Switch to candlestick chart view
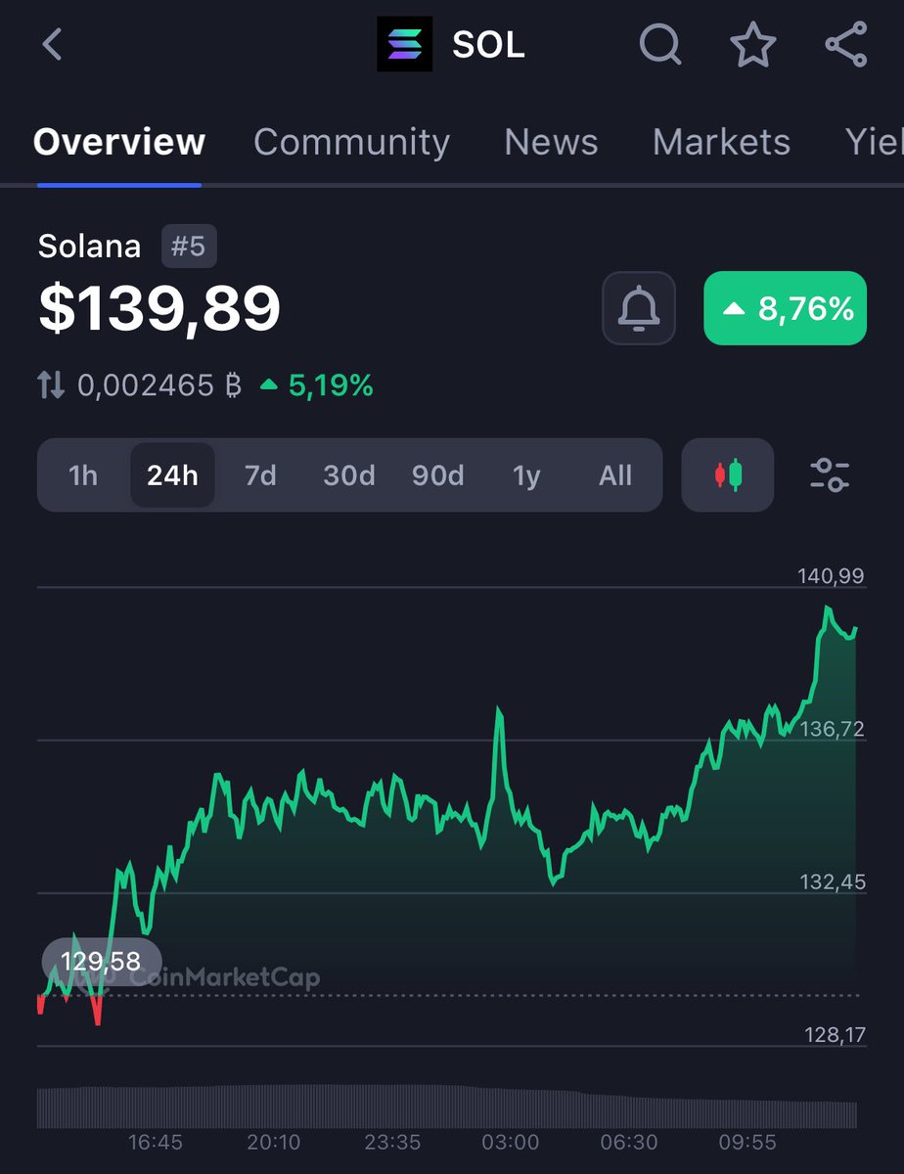This screenshot has height=1174, width=904. tap(728, 475)
